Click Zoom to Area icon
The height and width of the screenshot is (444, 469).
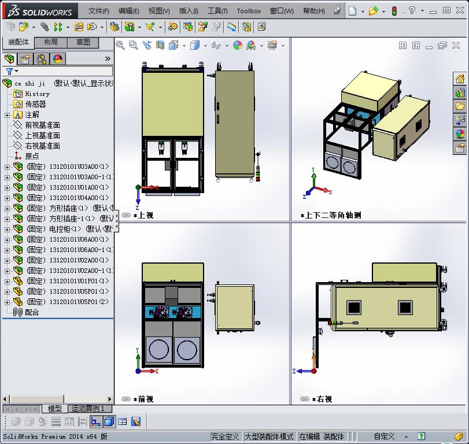(x=134, y=46)
